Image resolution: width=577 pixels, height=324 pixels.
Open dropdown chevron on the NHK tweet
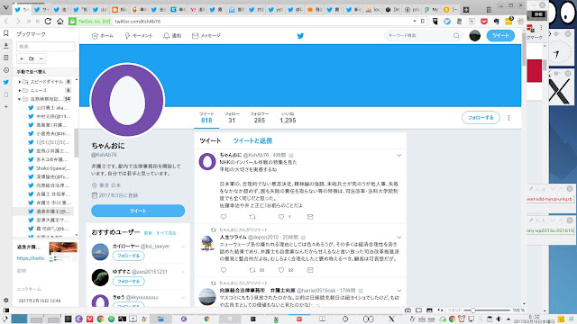pyautogui.click(x=398, y=156)
